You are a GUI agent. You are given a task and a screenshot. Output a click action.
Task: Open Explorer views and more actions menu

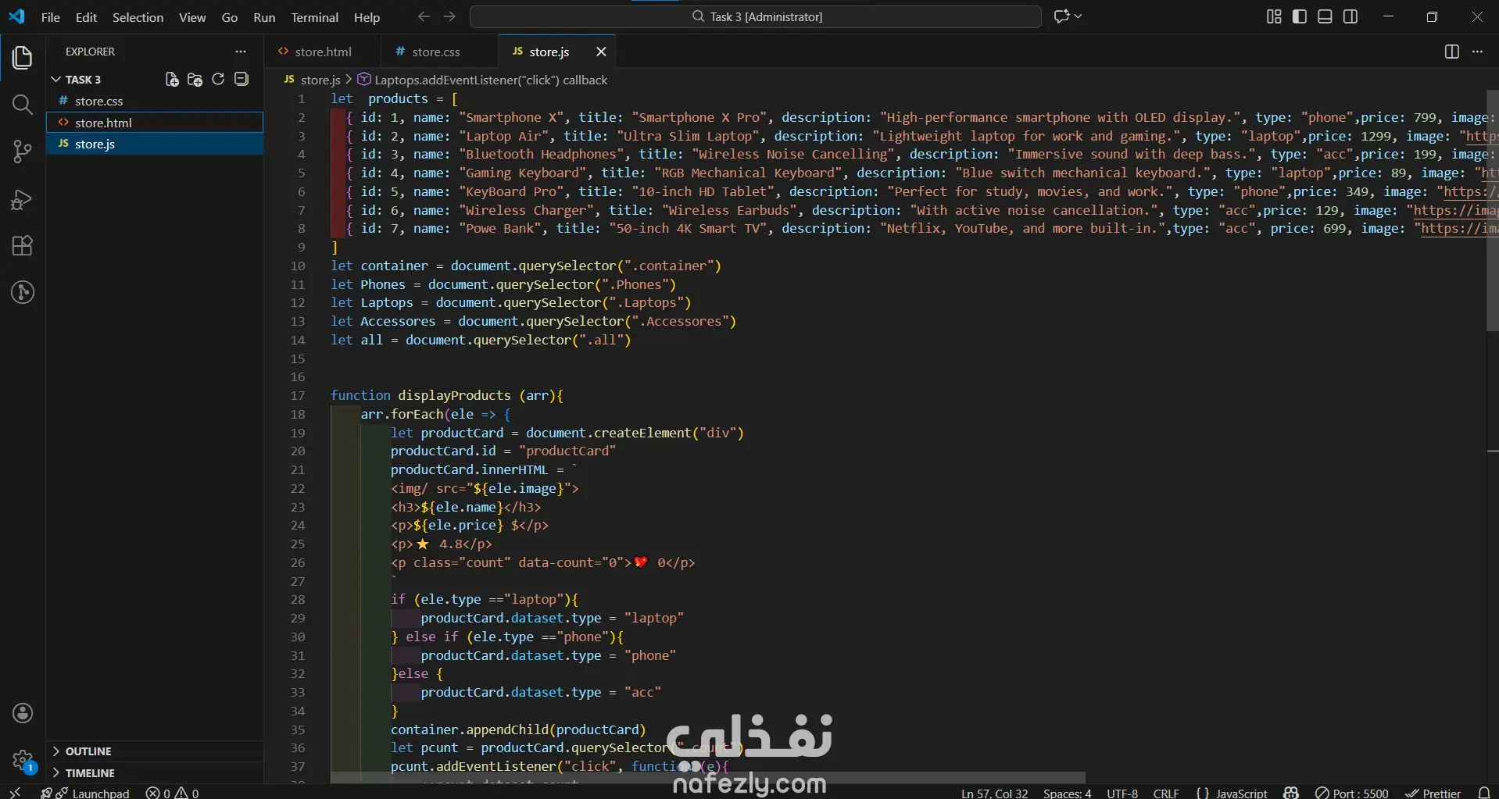[241, 52]
